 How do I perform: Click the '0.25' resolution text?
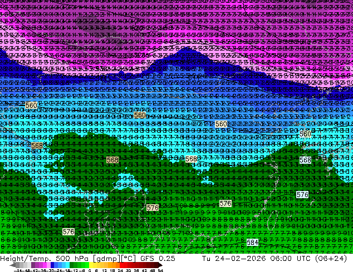click(166, 258)
